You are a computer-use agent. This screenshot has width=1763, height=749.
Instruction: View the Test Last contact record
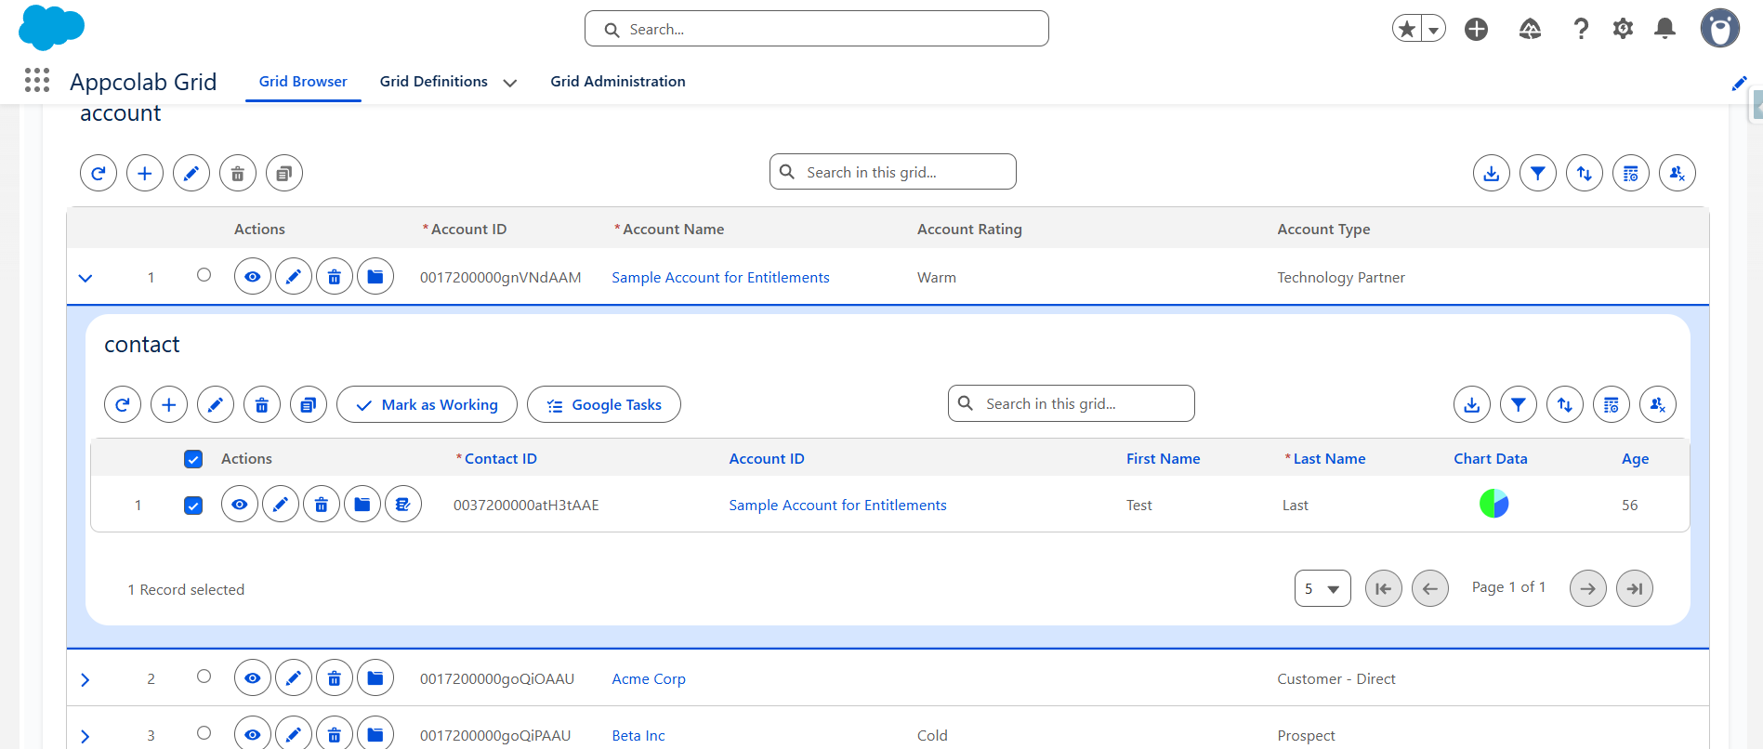point(240,504)
